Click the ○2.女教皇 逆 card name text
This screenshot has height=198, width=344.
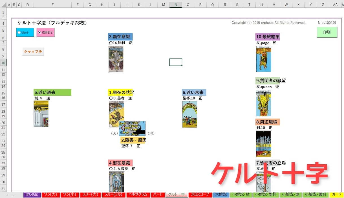point(122,169)
